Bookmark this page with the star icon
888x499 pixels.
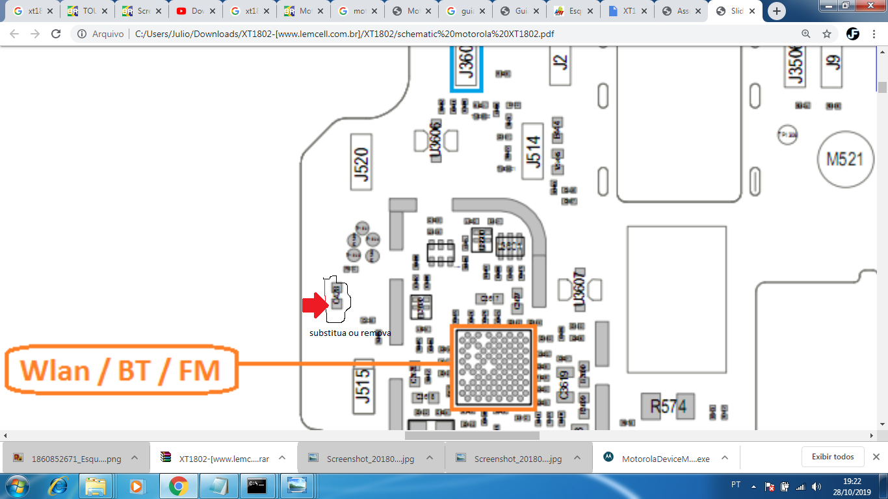827,34
